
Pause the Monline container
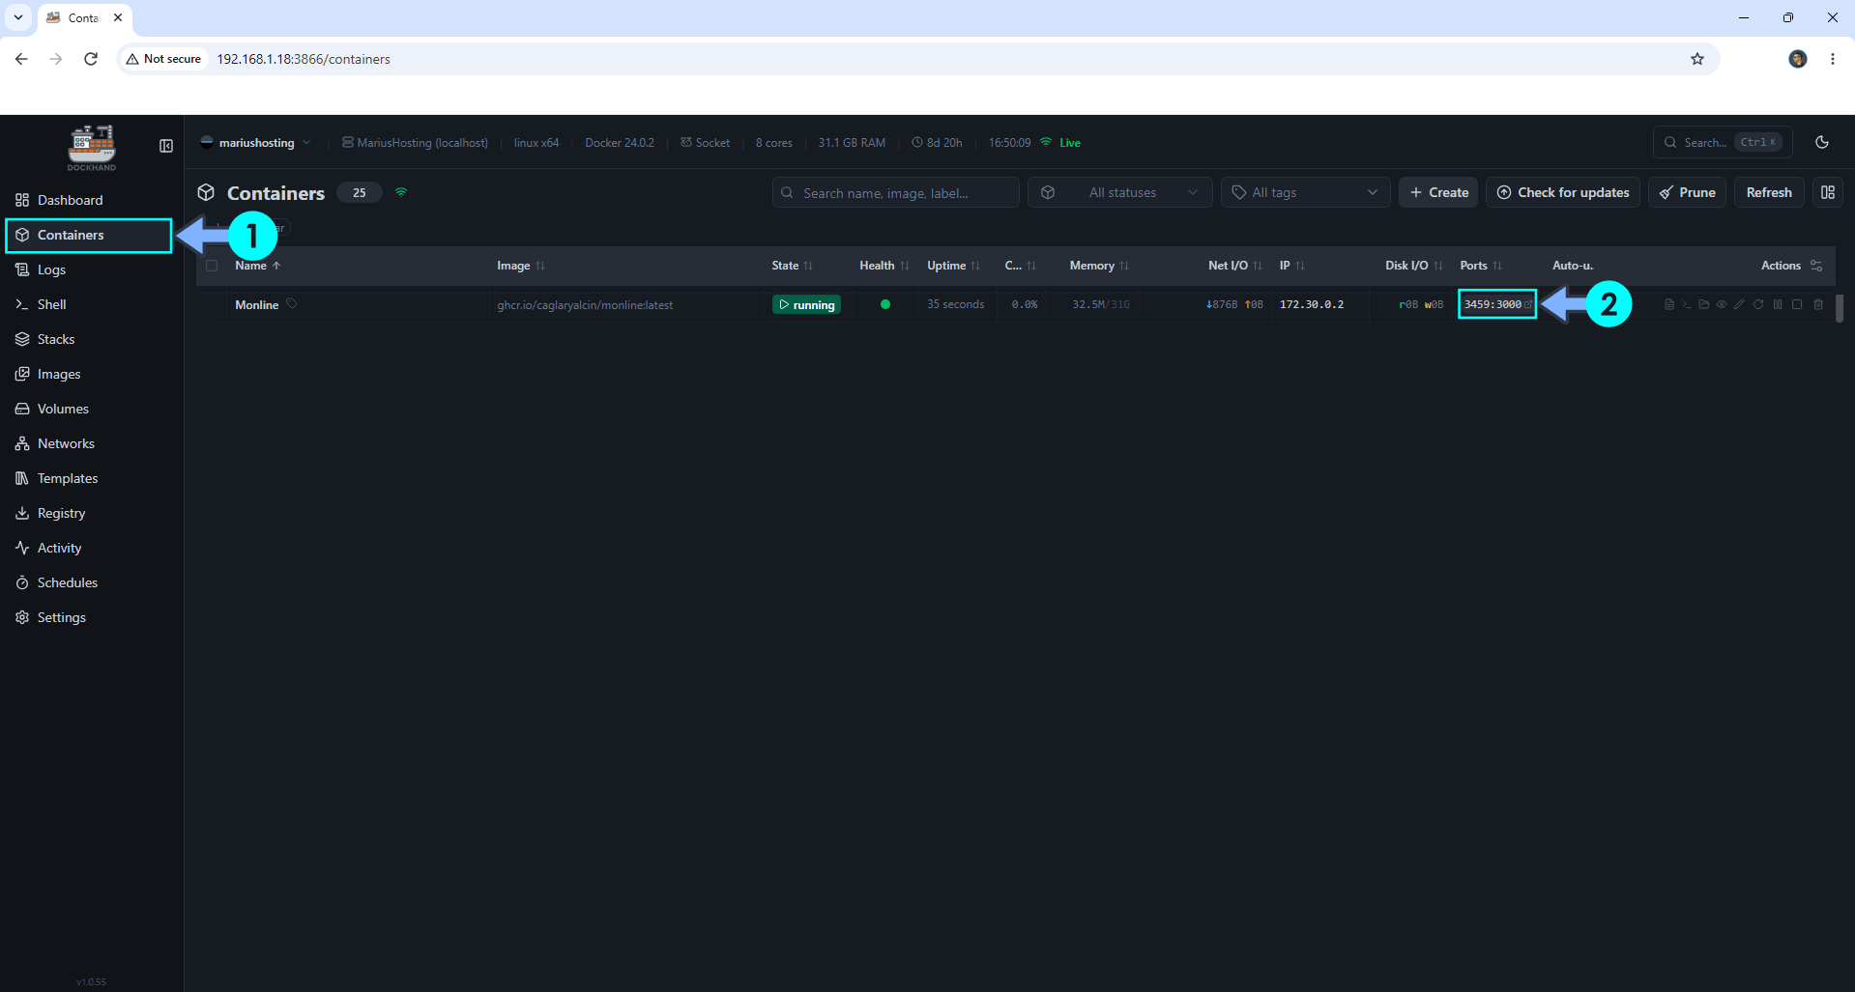click(x=1778, y=304)
